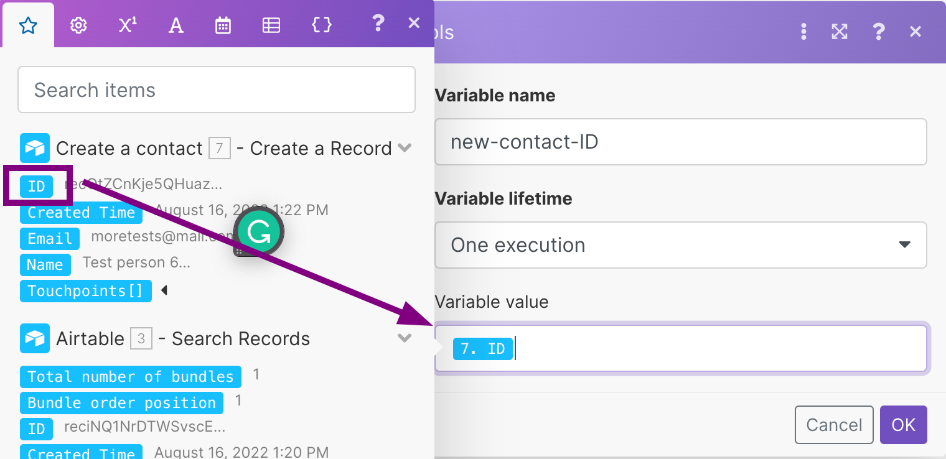Screen dimensions: 946x459
Task: Click the Airtable icon beside Search Records
Action: coord(35,338)
